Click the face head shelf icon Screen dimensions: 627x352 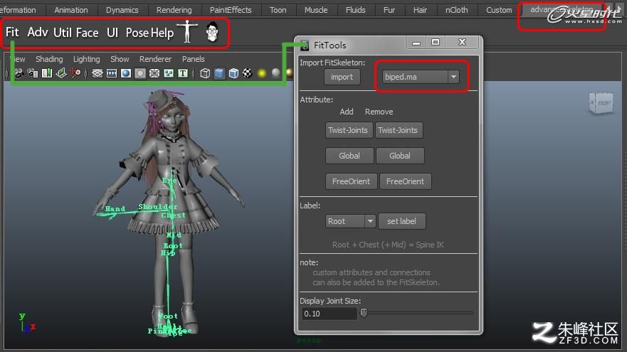click(212, 32)
